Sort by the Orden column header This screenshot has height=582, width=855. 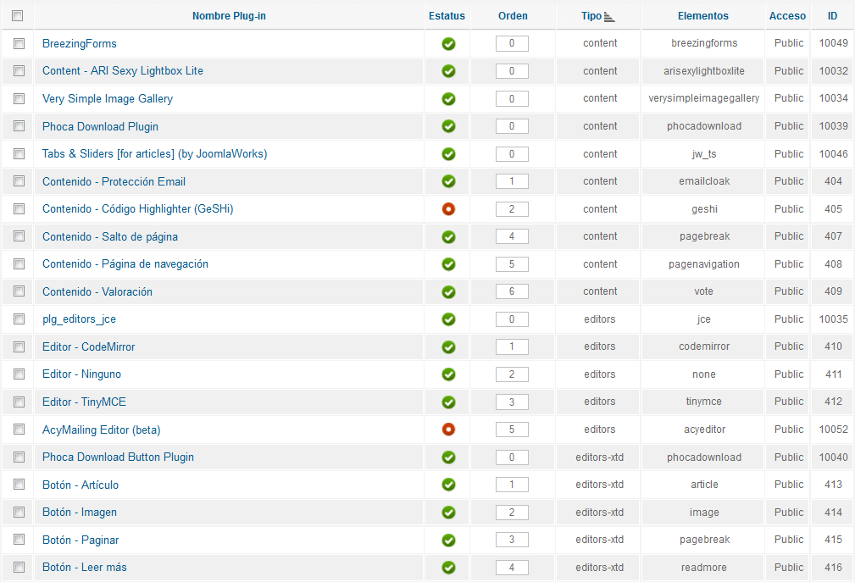(x=513, y=16)
